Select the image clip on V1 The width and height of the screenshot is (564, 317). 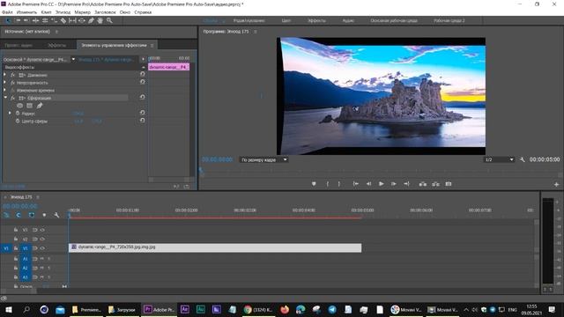coord(215,247)
